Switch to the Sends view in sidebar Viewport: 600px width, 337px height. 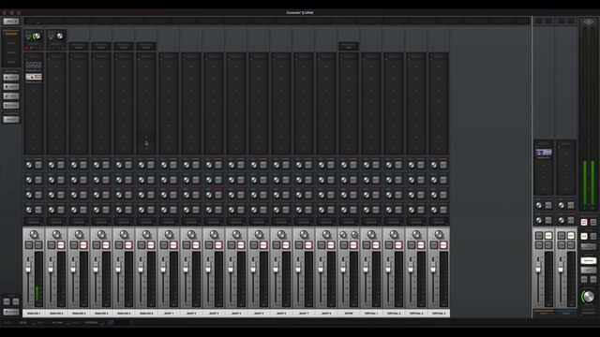pyautogui.click(x=11, y=62)
